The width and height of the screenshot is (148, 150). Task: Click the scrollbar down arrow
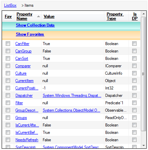[x=144, y=146]
